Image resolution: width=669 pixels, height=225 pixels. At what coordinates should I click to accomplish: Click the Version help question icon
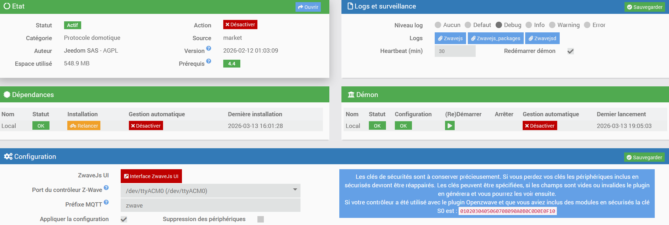point(209,48)
